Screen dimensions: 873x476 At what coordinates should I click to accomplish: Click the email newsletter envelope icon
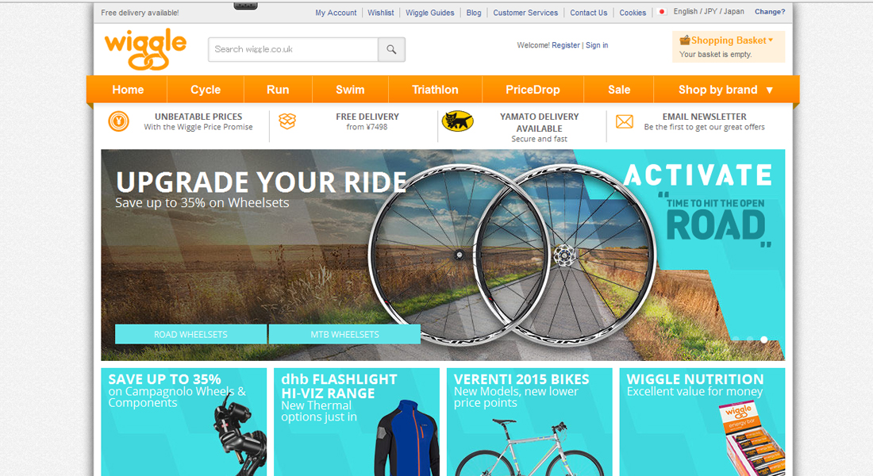(x=624, y=121)
